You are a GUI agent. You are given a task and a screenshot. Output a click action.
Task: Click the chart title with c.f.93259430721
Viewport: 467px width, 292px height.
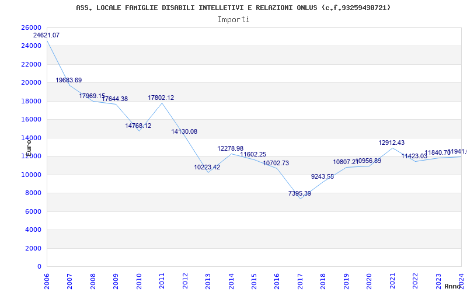233,8
